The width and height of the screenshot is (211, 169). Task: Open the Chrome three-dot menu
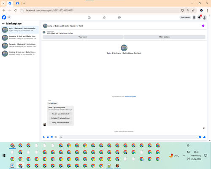click(207, 11)
